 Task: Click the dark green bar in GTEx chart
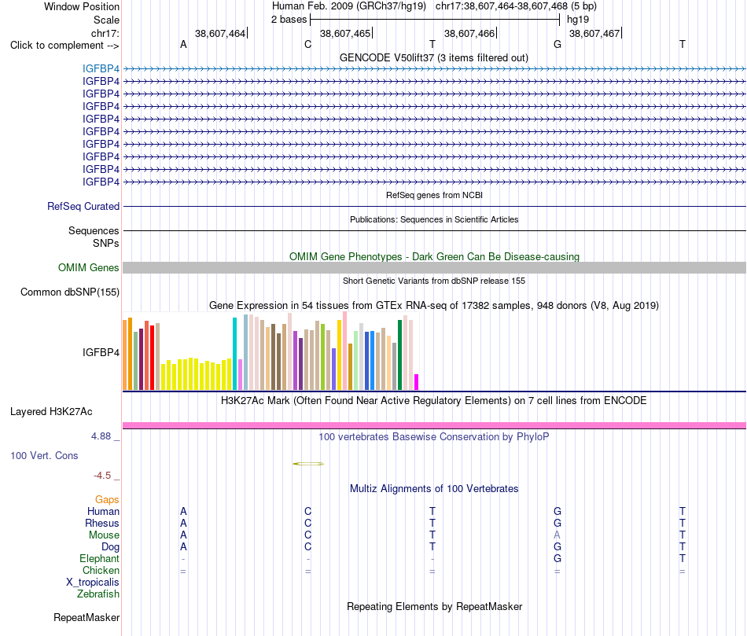pyautogui.click(x=399, y=355)
